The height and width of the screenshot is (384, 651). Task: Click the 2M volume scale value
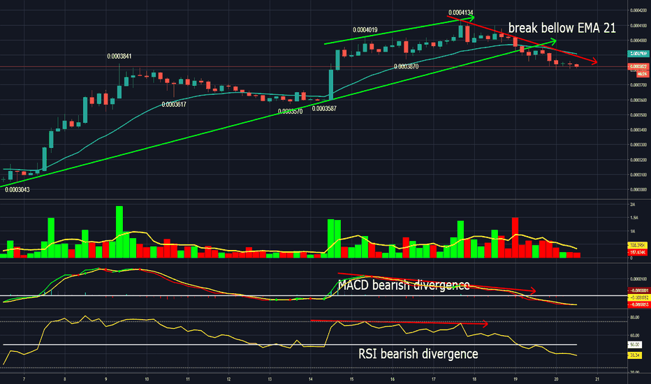[x=633, y=205]
